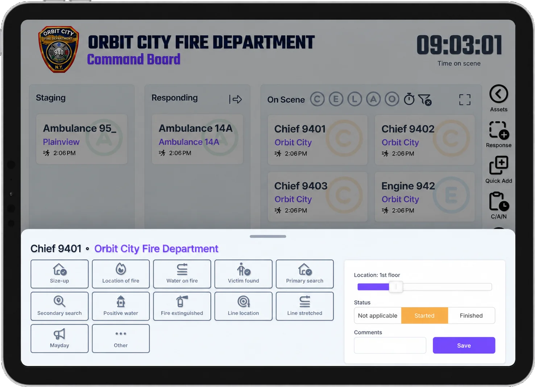Select the Chief 9403 unit card

click(x=318, y=197)
